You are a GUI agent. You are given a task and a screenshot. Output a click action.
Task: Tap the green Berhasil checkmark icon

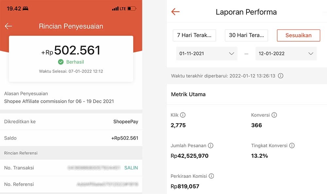[60, 62]
